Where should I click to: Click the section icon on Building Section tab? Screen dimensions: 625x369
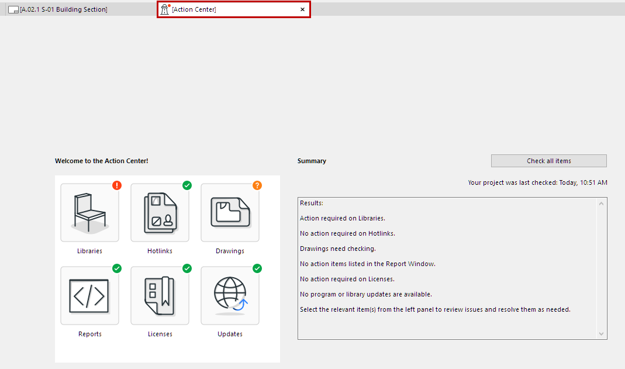13,9
